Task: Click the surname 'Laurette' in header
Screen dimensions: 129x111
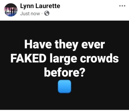Action: pyautogui.click(x=48, y=6)
